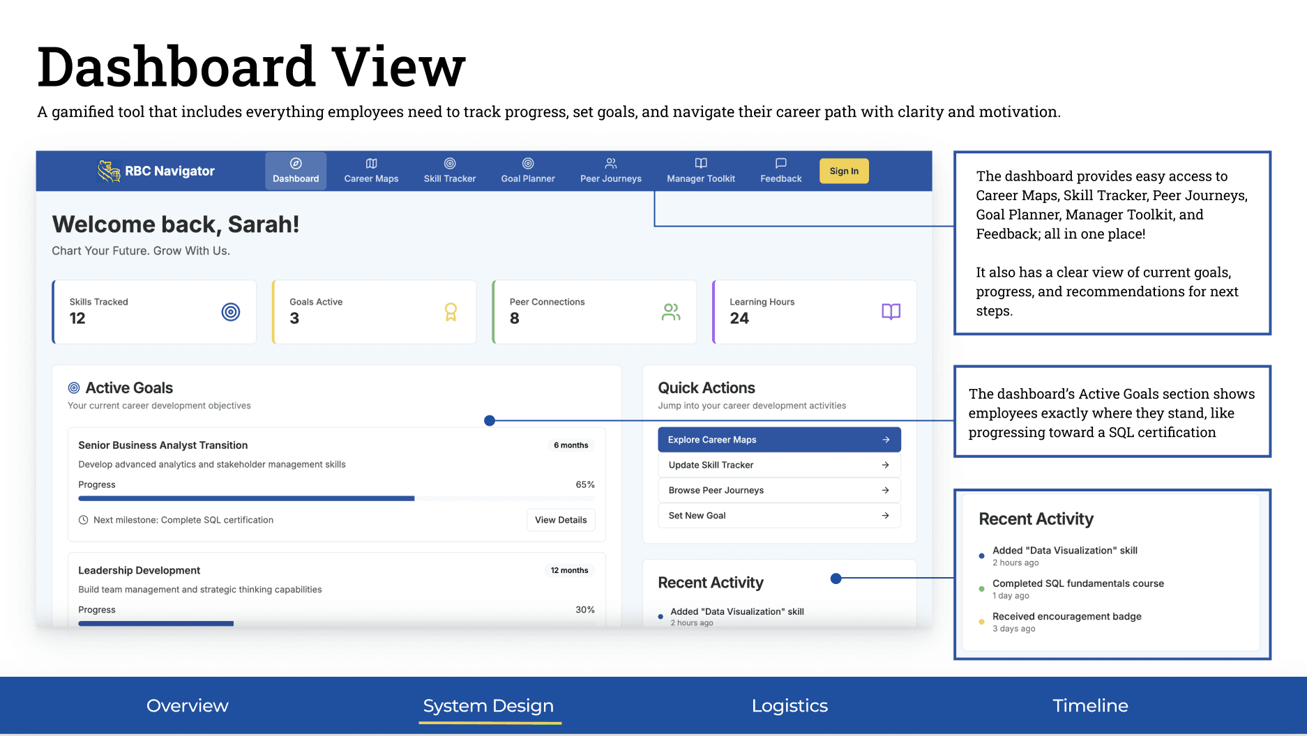Click Explore Career Maps quick action
Viewport: 1307px width, 736px height.
(x=779, y=440)
